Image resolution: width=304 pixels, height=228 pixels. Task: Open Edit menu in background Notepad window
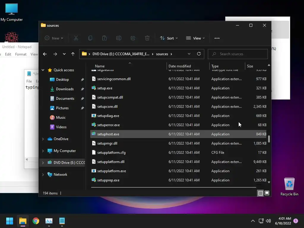coord(8,54)
